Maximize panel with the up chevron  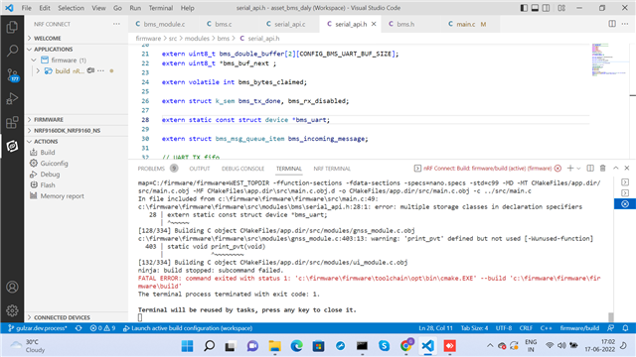pyautogui.click(x=616, y=168)
